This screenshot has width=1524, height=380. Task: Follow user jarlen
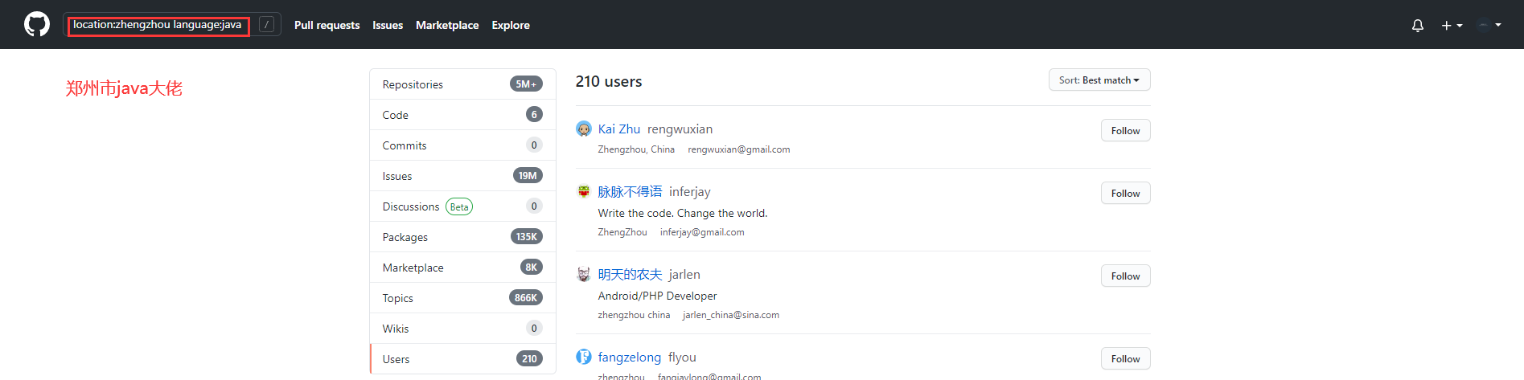(x=1125, y=276)
